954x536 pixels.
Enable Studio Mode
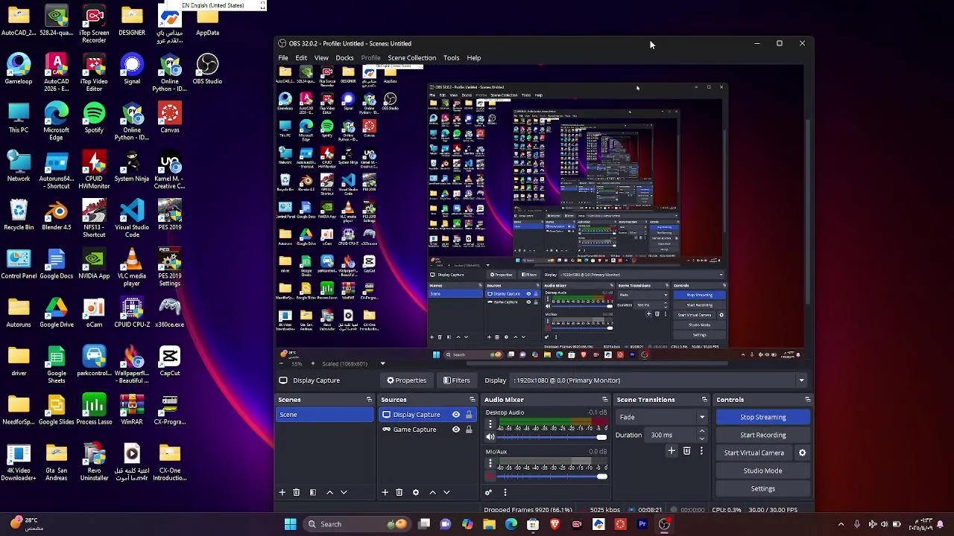[x=762, y=470]
